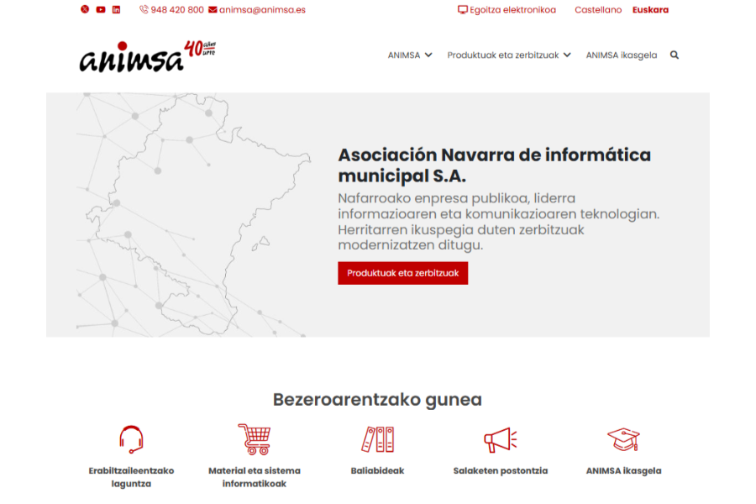Click the Bezeroarentzako gunea heading
Viewport: 756px width, 504px height.
coord(377,399)
